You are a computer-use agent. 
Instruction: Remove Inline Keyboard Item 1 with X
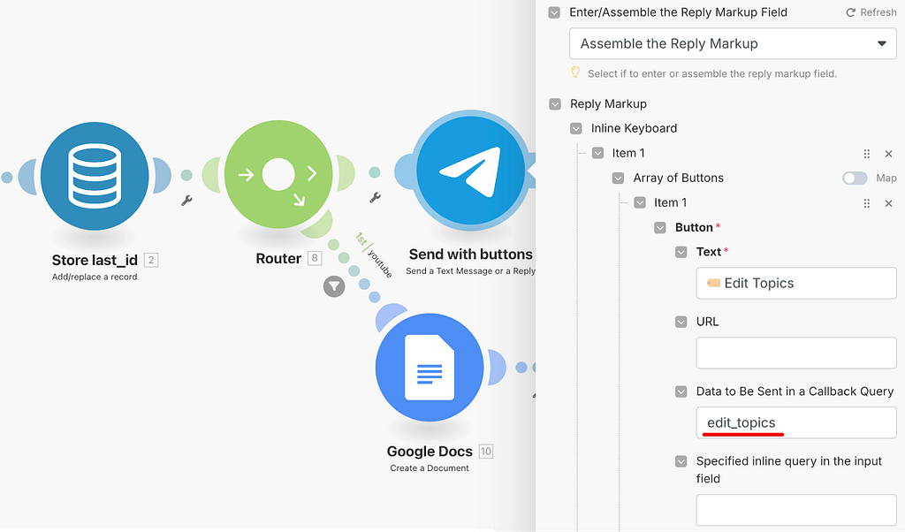889,154
